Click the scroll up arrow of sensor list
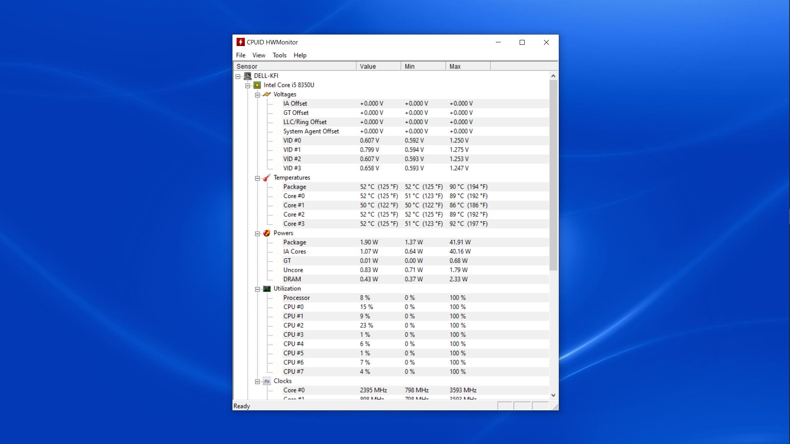 (553, 76)
